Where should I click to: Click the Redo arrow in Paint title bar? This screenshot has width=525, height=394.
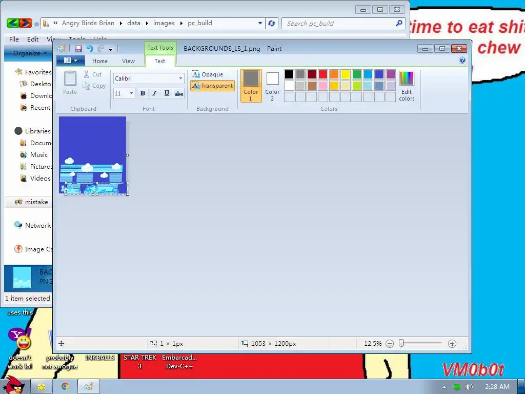pos(101,49)
